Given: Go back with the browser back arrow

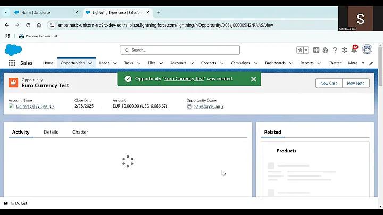Looking at the screenshot, I should click(6, 25).
